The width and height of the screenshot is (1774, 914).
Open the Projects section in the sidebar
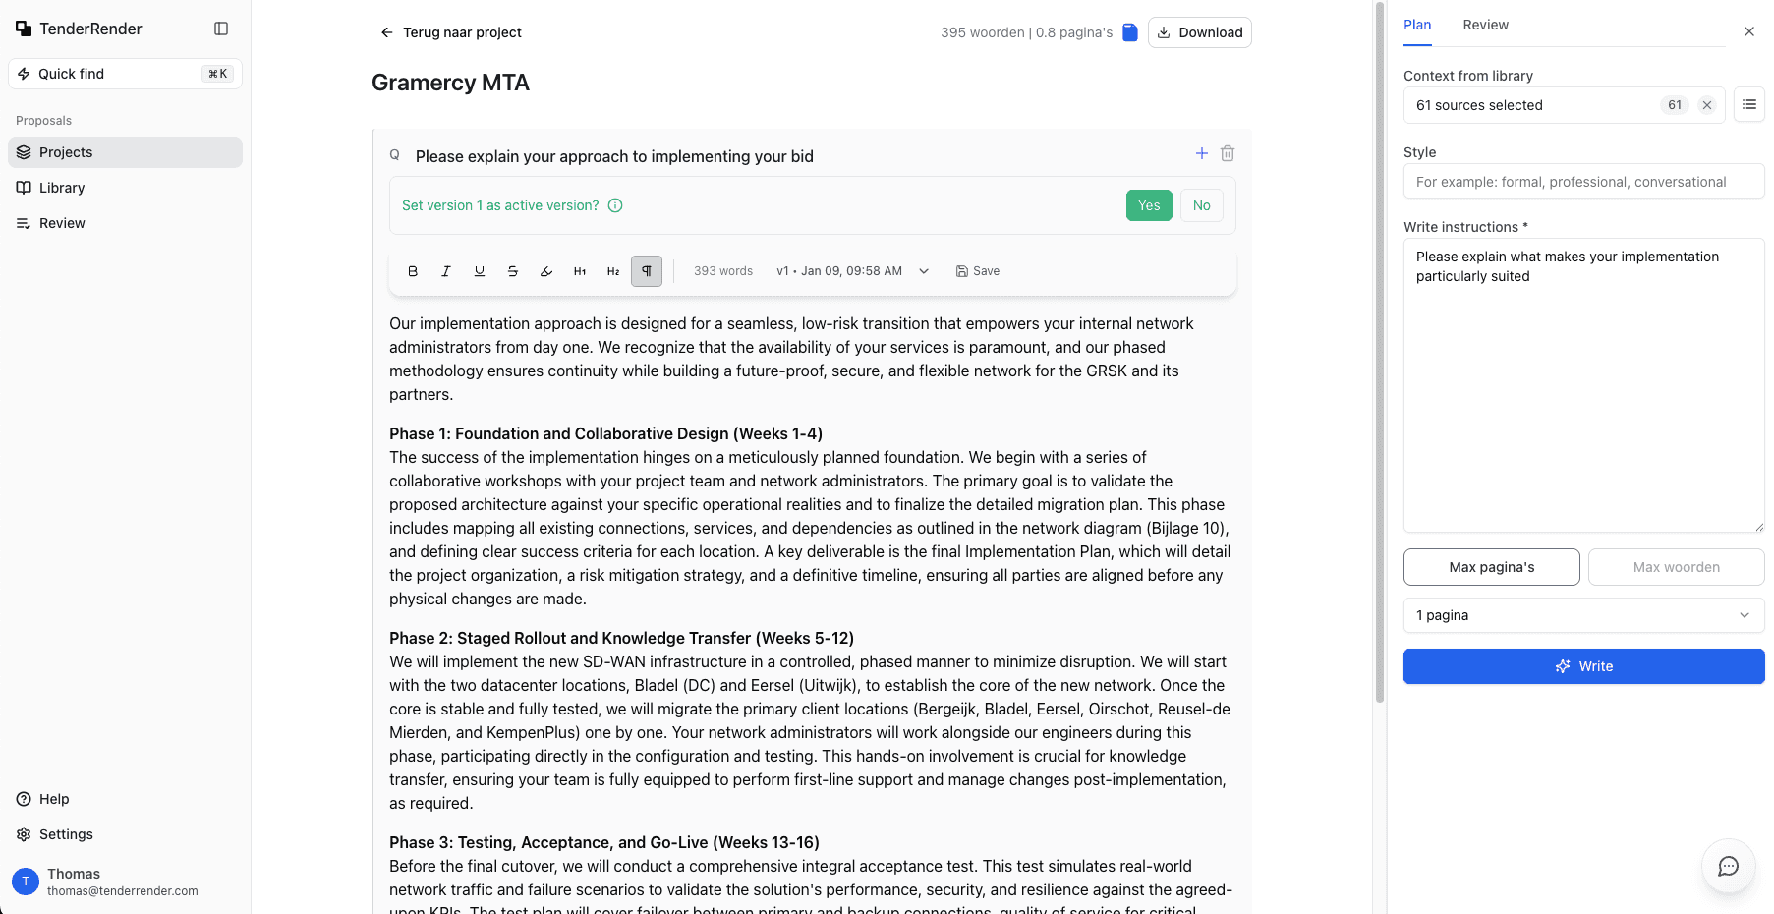tap(65, 152)
